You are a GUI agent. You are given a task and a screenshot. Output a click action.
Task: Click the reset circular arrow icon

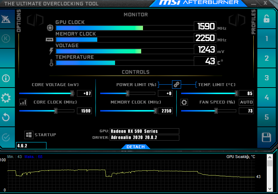6,117
